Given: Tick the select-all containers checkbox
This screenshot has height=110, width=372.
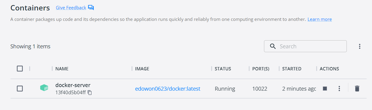Looking at the screenshot, I should click(20, 69).
